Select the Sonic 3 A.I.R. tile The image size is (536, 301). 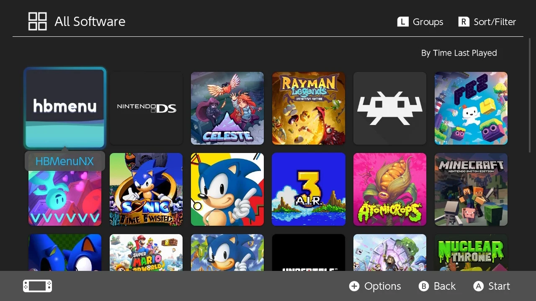click(309, 189)
